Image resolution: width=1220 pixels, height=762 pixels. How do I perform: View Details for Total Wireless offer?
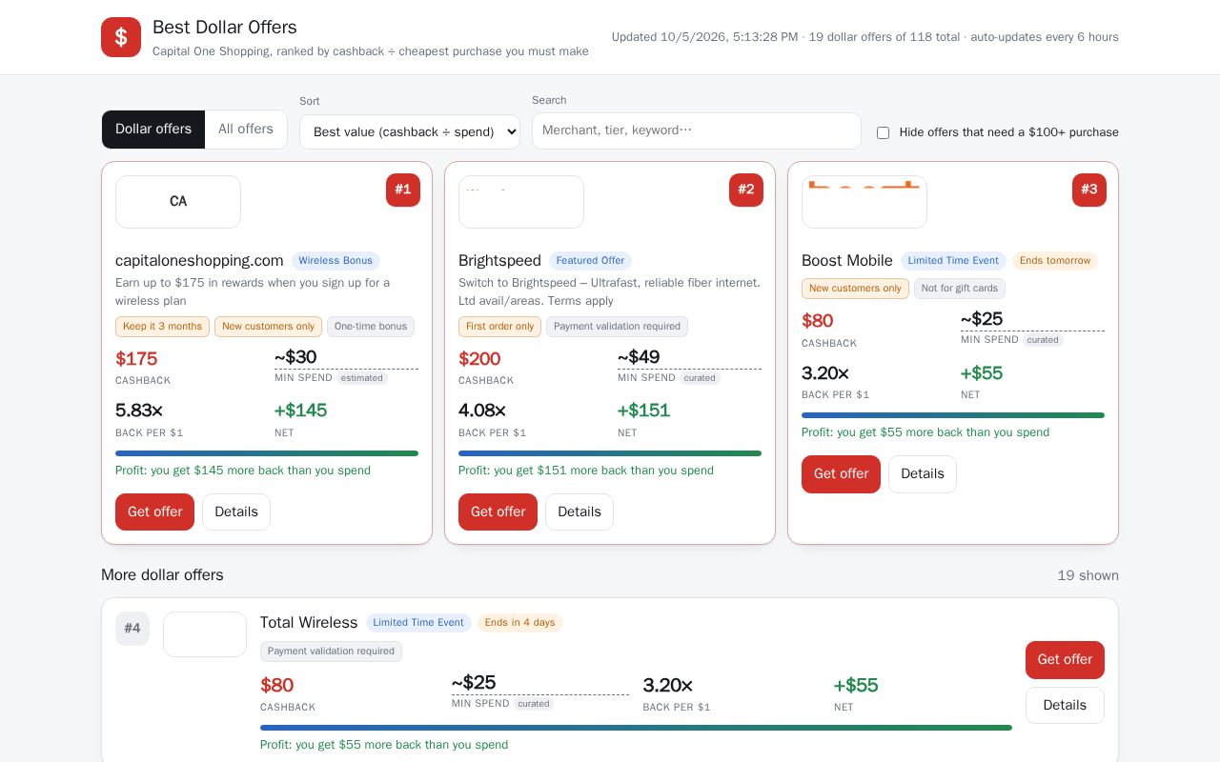pos(1065,705)
